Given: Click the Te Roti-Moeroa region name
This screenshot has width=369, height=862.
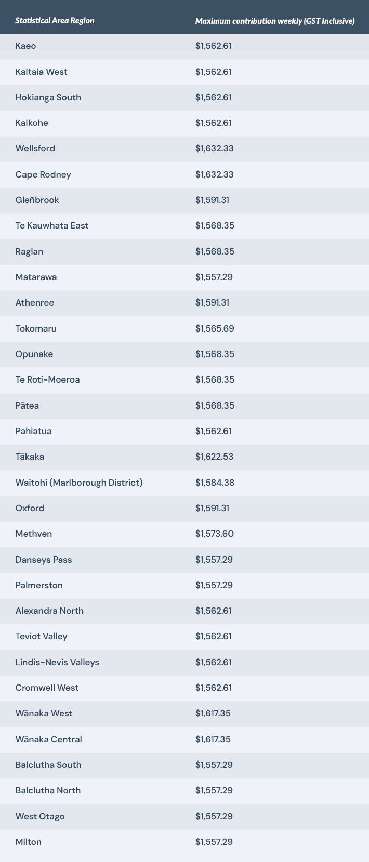Looking at the screenshot, I should point(48,379).
